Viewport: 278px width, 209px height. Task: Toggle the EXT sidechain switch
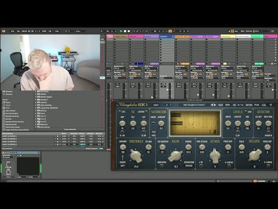pyautogui.click(x=120, y=111)
